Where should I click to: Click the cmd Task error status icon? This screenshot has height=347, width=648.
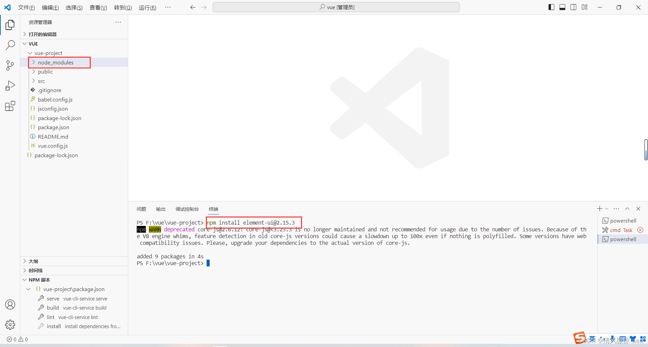click(x=640, y=230)
